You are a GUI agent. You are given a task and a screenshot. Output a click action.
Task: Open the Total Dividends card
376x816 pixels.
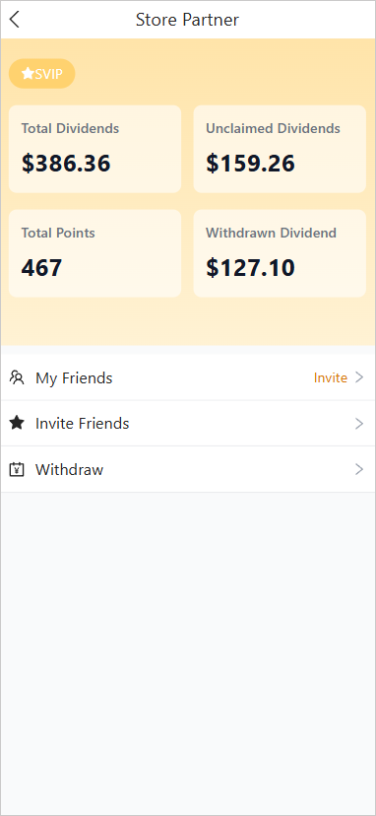click(95, 149)
